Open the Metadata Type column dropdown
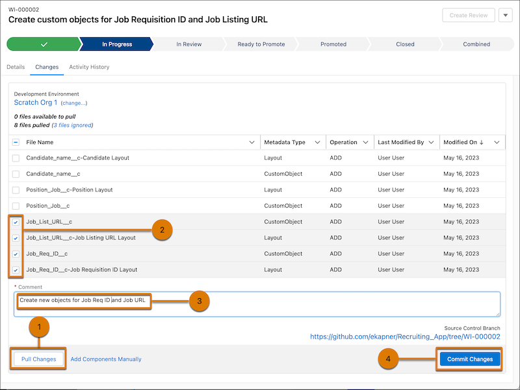The width and height of the screenshot is (520, 390). click(x=317, y=142)
